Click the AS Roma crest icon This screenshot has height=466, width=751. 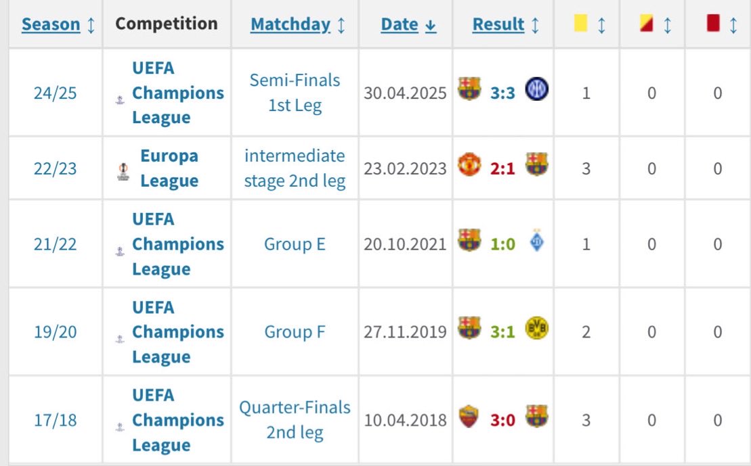[x=469, y=416]
